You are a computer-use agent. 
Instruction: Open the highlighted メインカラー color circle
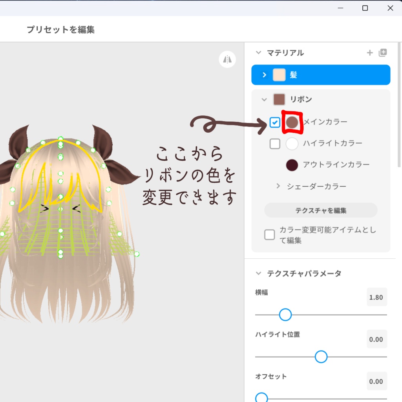(x=293, y=122)
